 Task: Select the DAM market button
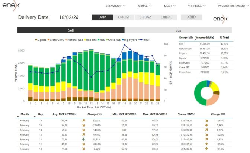click(x=103, y=17)
